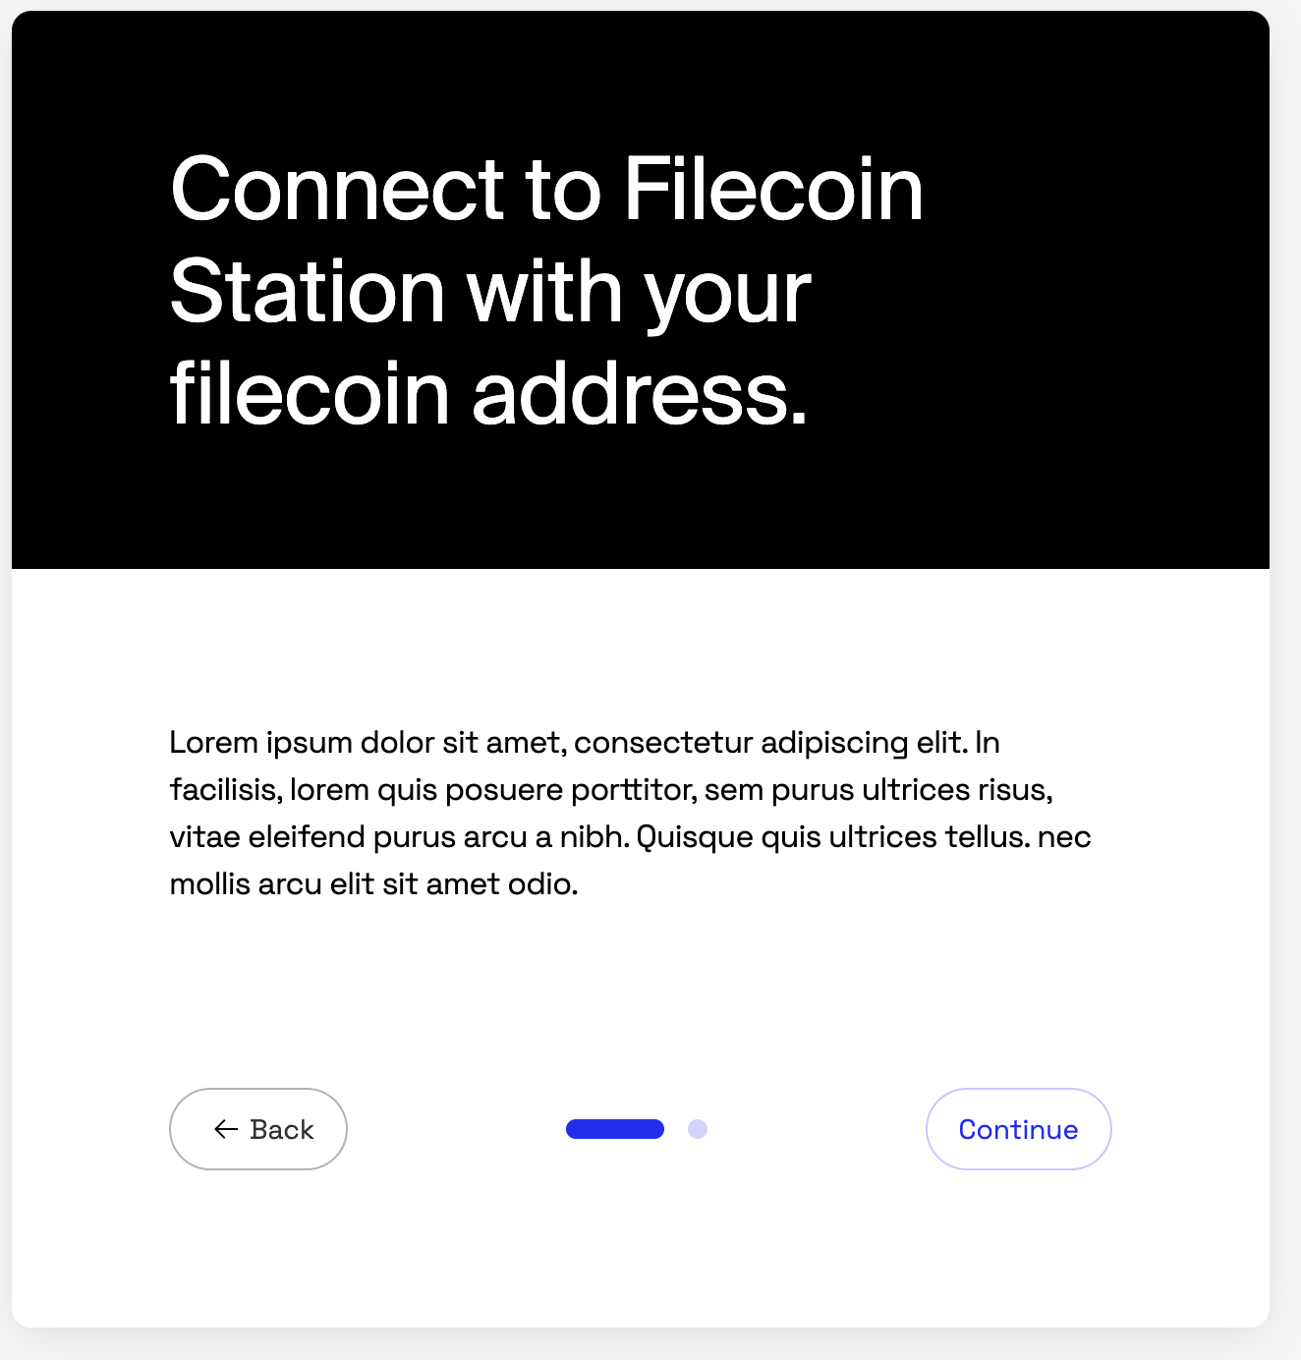Click "Lorem ipsum" at the paragraph start
The image size is (1301, 1360).
pyautogui.click(x=260, y=742)
